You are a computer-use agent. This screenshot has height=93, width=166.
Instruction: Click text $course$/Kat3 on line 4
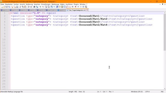(89, 22)
